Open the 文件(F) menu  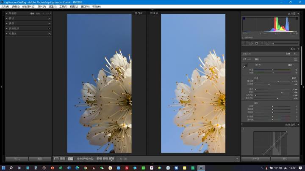click(5, 7)
